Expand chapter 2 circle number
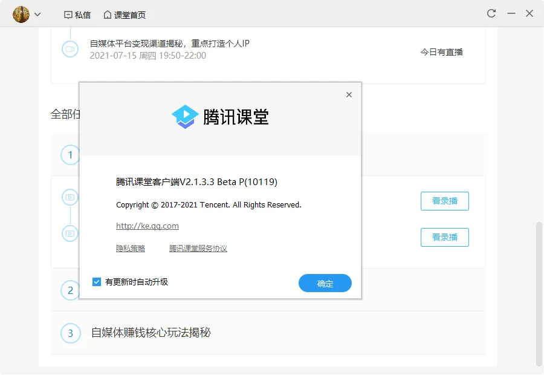Viewport: 544px width, 375px height. tap(71, 290)
